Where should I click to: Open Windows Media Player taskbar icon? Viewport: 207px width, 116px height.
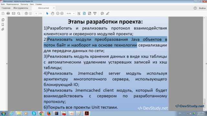click(x=26, y=113)
